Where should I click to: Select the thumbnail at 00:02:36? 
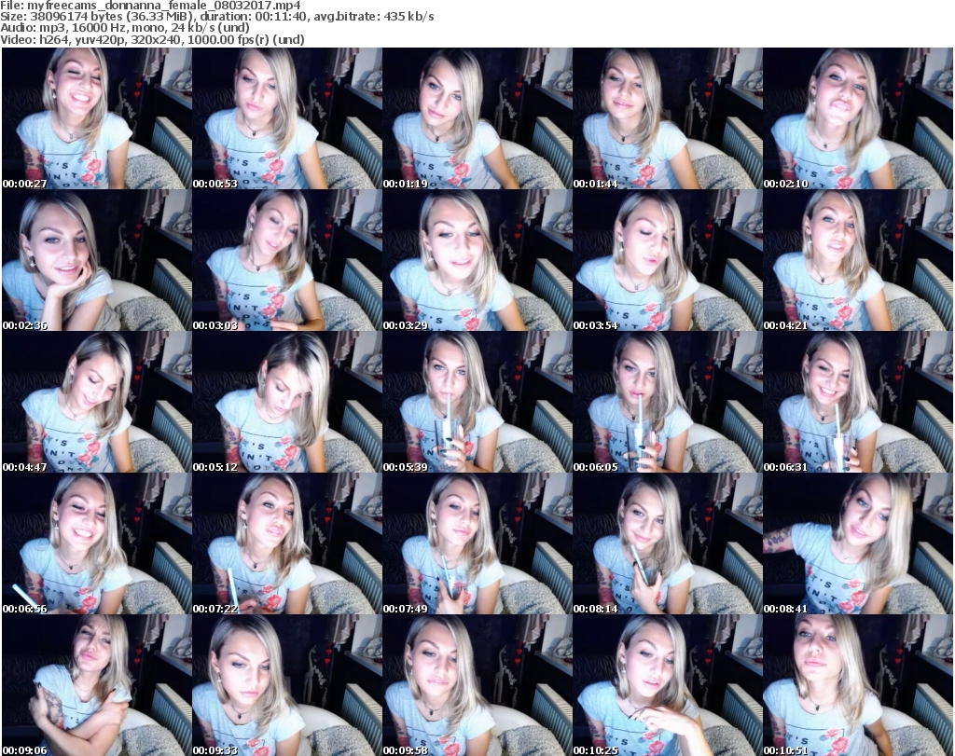coord(97,260)
